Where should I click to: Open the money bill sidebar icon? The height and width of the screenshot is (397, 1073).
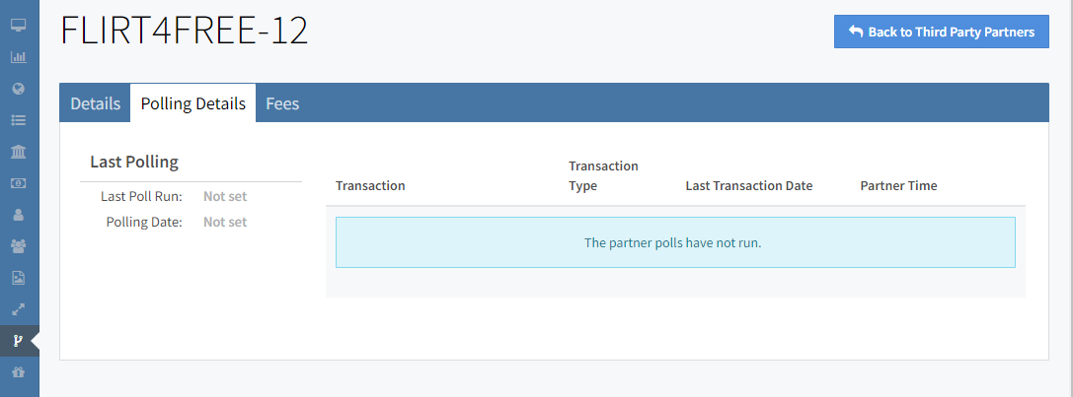pos(18,183)
